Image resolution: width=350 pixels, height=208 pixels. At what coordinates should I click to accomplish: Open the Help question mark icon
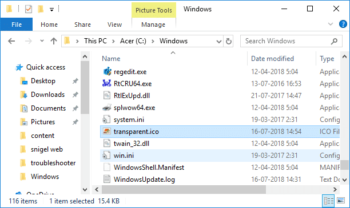(x=343, y=24)
